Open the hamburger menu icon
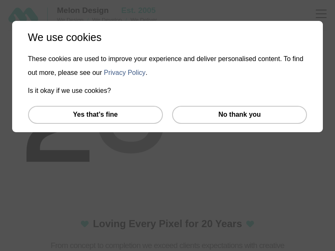Viewport: 335px width, 251px height. pos(321,14)
